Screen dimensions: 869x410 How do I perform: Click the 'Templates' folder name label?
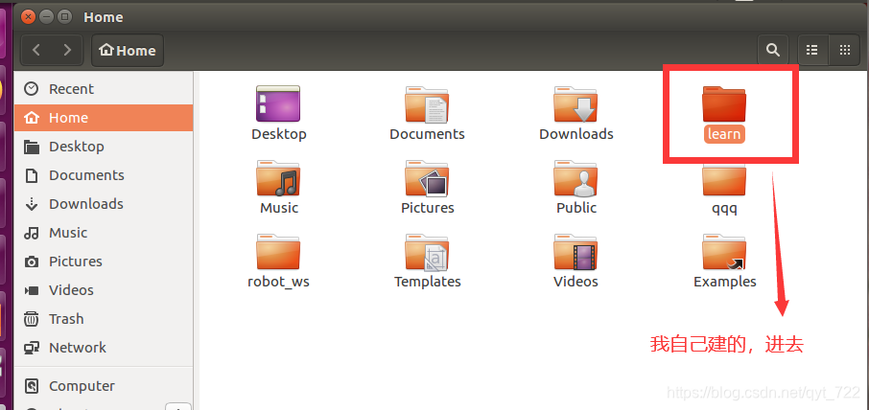(x=427, y=282)
